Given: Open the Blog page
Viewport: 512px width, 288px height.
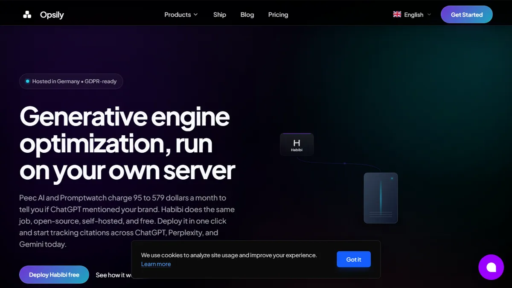Looking at the screenshot, I should [x=247, y=15].
